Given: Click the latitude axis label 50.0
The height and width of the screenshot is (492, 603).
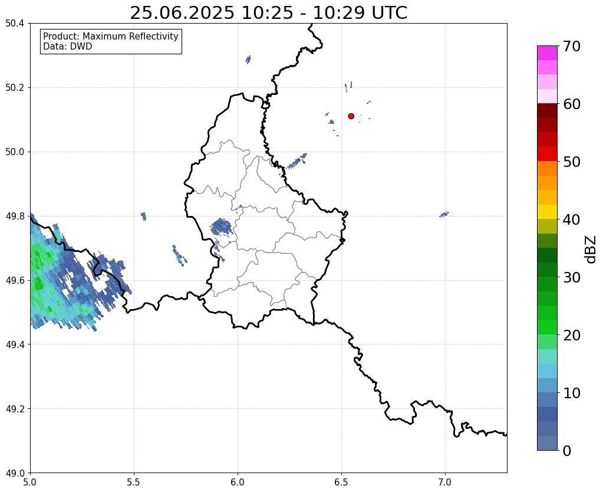Looking at the screenshot, I should pos(15,152).
